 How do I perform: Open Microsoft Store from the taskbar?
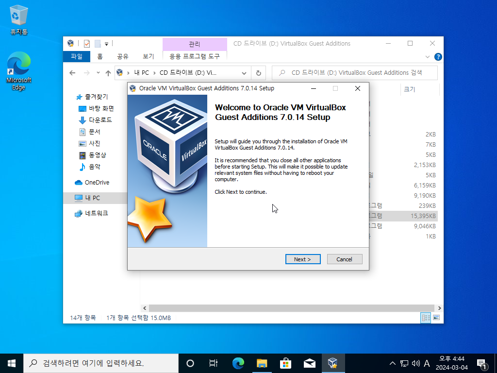coord(285,363)
